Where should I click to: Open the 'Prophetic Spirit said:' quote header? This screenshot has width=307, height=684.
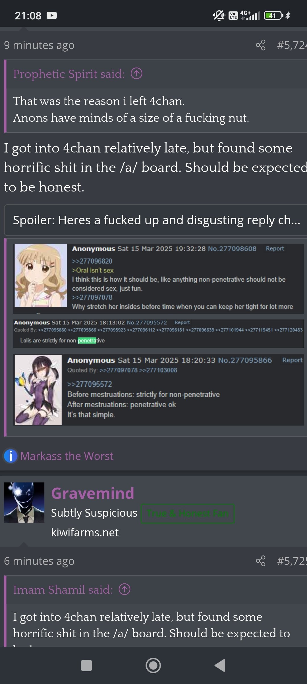[69, 74]
